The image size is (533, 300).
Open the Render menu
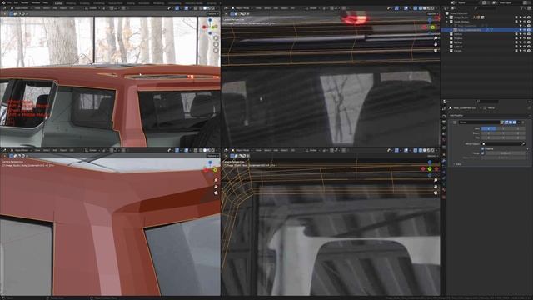click(24, 2)
